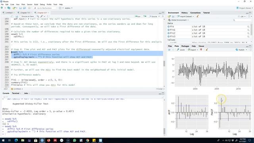
Task: Open the Addins dropdown
Action: tap(69, 8)
